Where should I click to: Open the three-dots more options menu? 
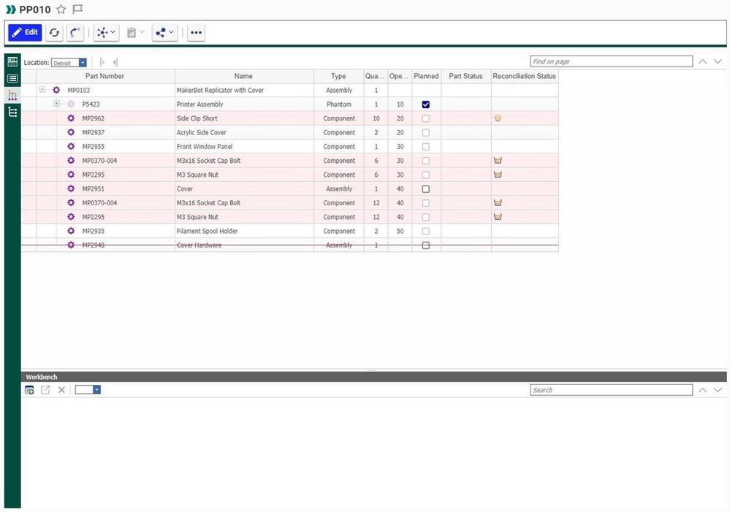pyautogui.click(x=196, y=33)
